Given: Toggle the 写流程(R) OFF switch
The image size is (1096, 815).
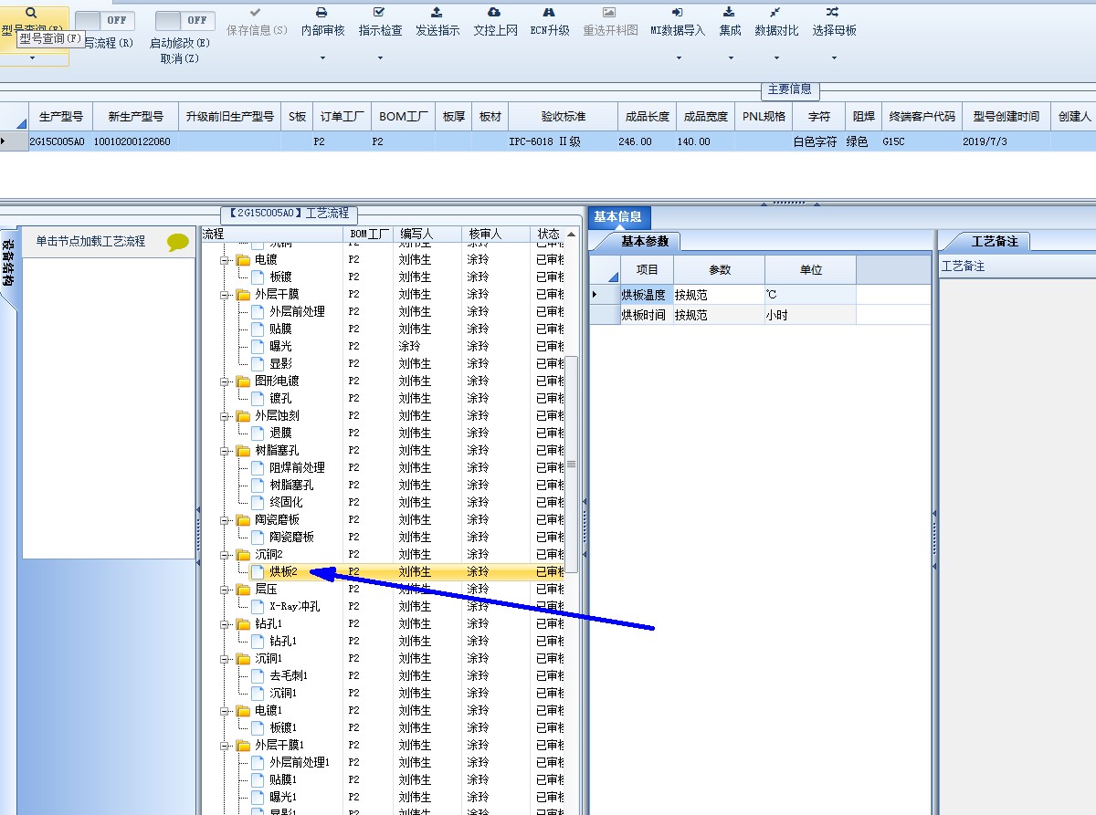Looking at the screenshot, I should [x=105, y=20].
